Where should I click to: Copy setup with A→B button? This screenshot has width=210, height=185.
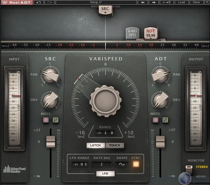[x=167, y=2]
